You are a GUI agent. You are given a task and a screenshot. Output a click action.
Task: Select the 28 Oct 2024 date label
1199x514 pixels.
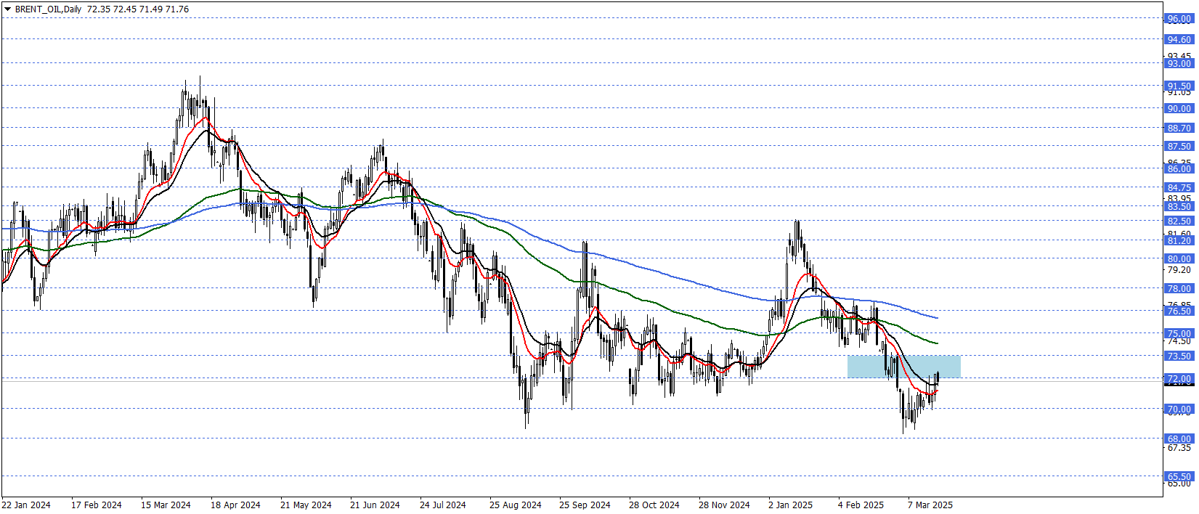click(x=654, y=505)
